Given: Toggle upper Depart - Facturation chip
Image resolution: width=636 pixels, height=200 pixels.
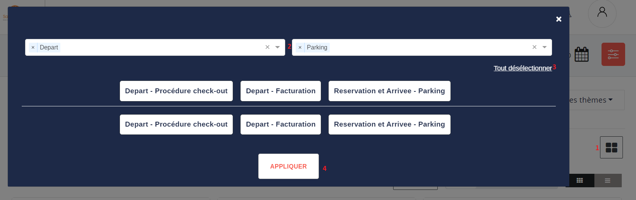Looking at the screenshot, I should click(x=281, y=91).
